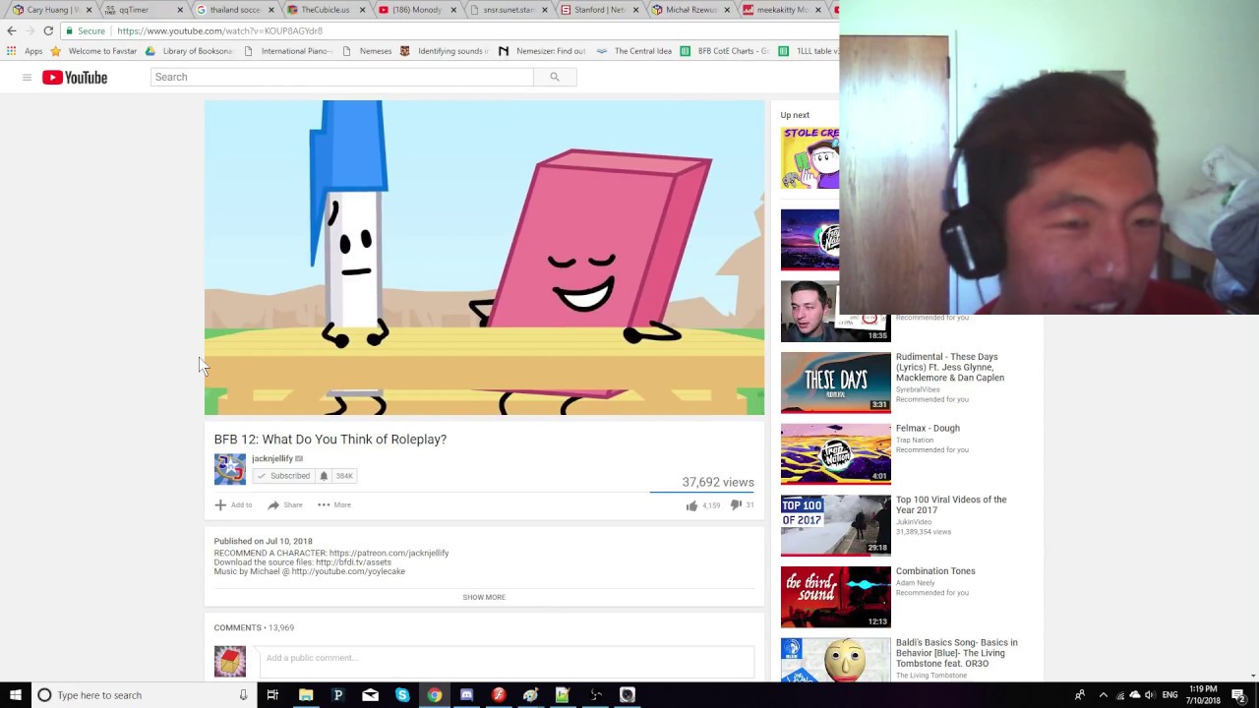Show hidden system tray icons

click(1103, 695)
